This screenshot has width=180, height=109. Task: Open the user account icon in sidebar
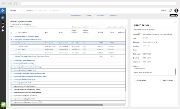tap(3, 27)
